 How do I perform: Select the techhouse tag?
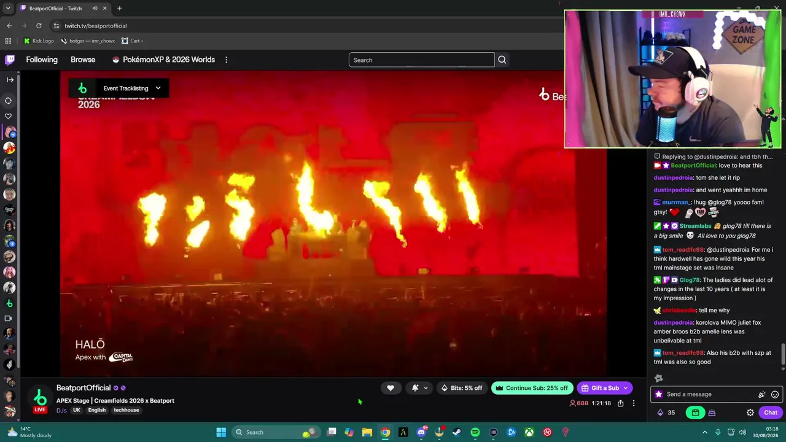126,410
